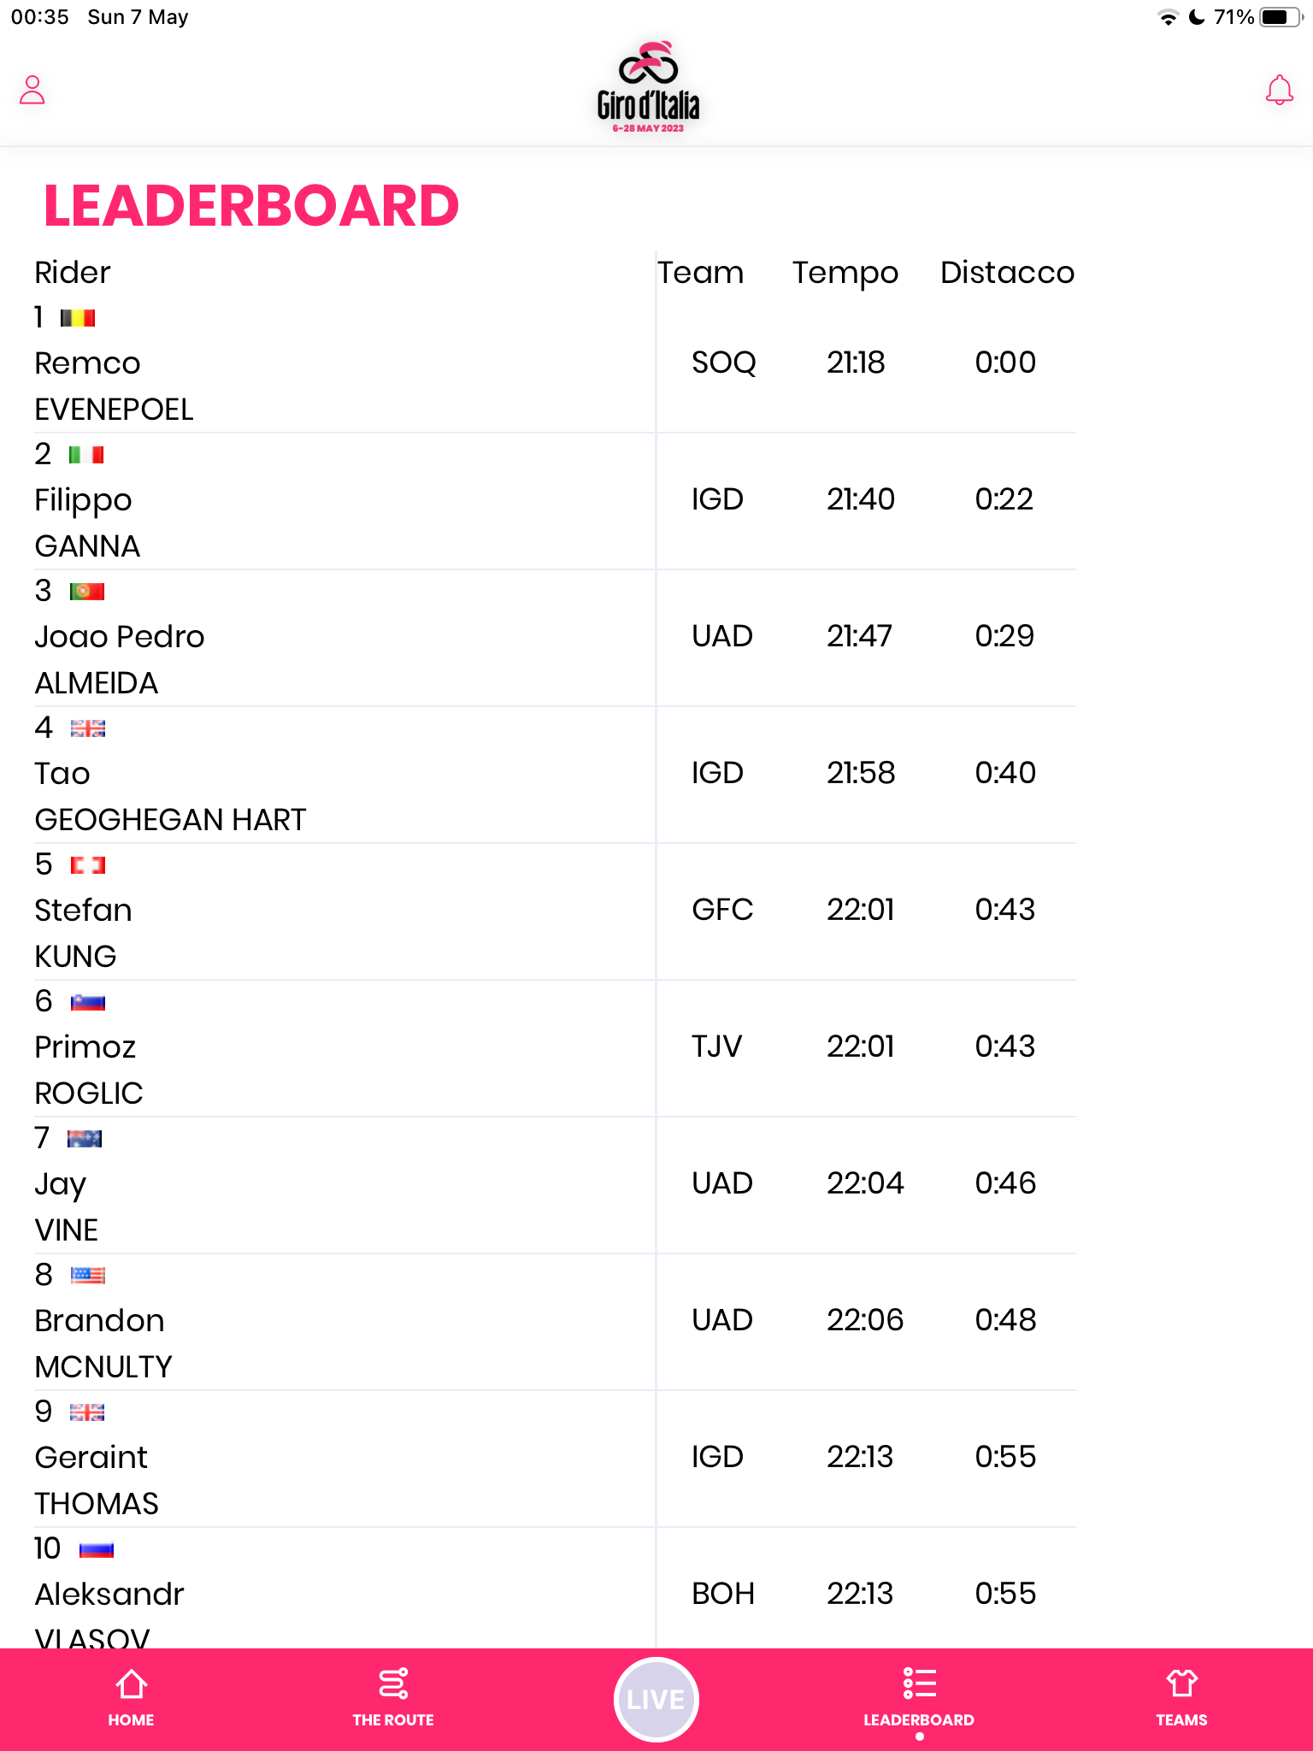Tap the Distacco column header
Image resolution: width=1313 pixels, height=1751 pixels.
pos(1007,273)
